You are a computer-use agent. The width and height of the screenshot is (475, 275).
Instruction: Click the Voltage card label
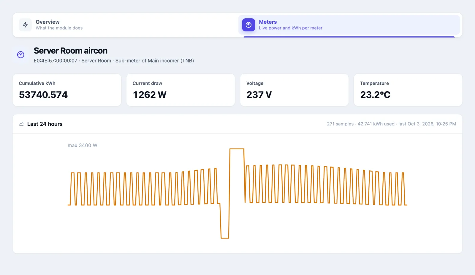click(255, 83)
